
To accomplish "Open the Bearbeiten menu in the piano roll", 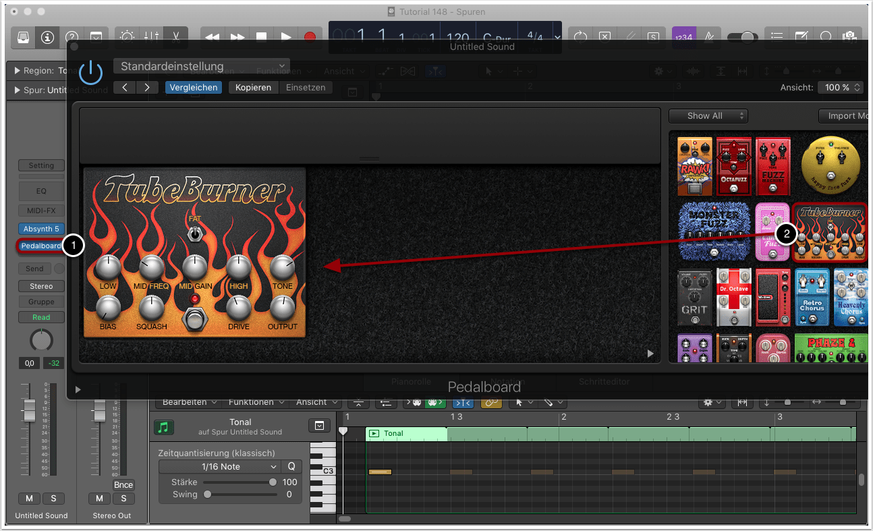I will point(190,402).
